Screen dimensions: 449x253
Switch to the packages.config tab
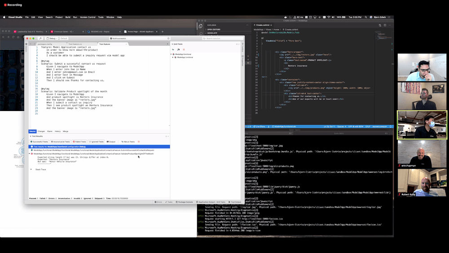coord(45,44)
